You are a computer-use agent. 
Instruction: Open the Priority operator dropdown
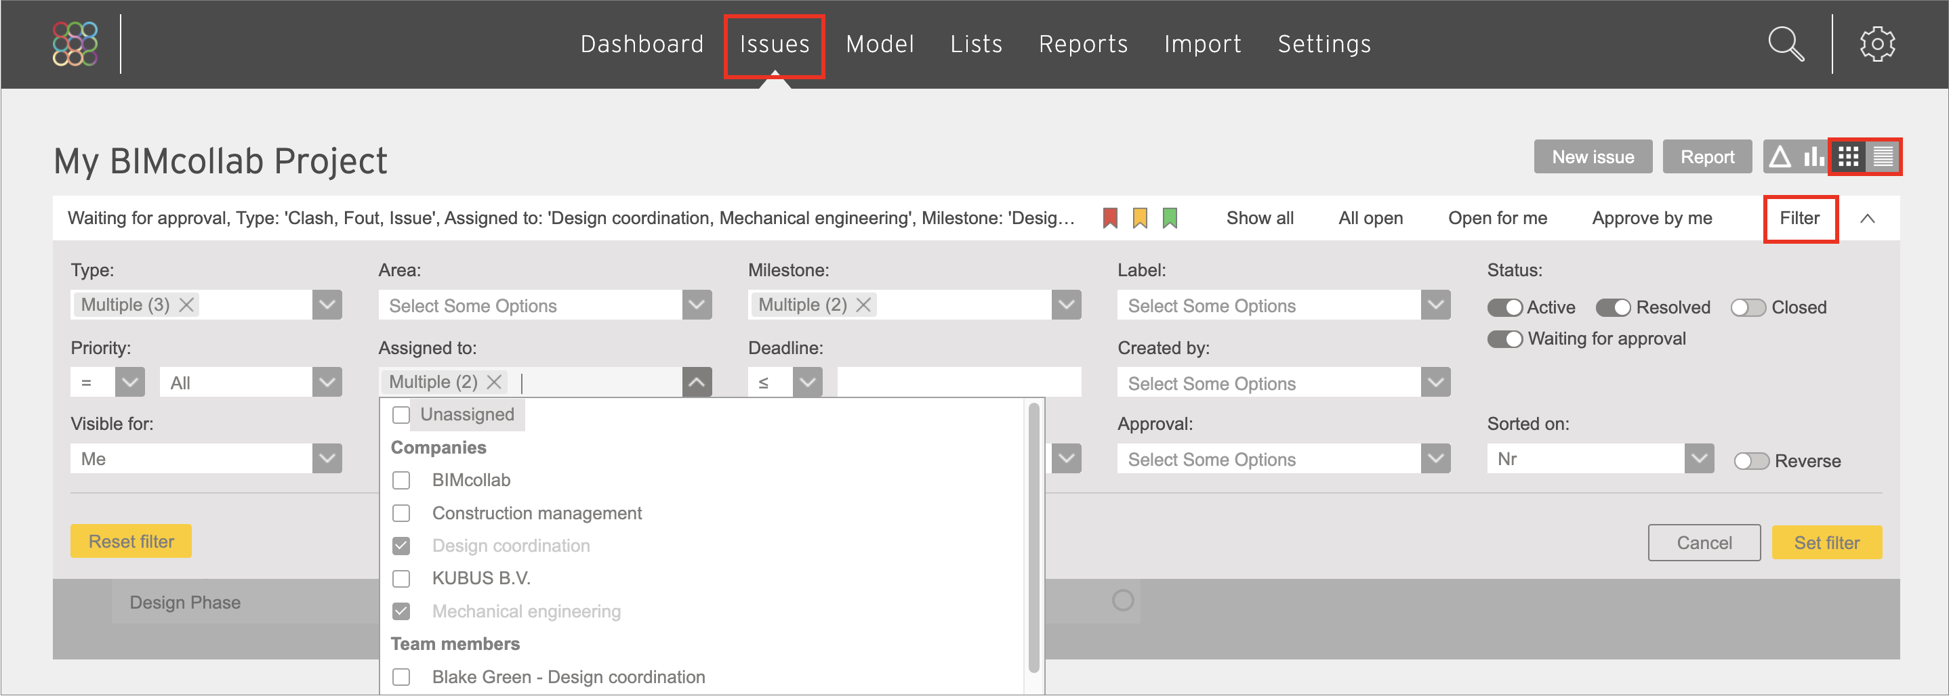click(x=108, y=383)
